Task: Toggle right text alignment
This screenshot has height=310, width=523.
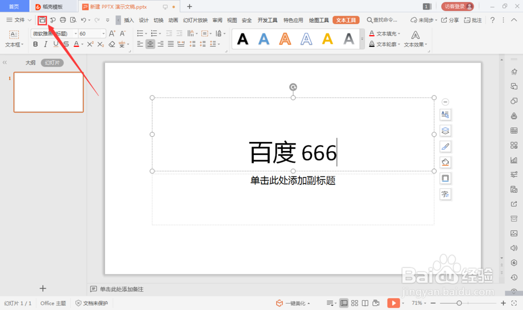Action: pos(161,44)
